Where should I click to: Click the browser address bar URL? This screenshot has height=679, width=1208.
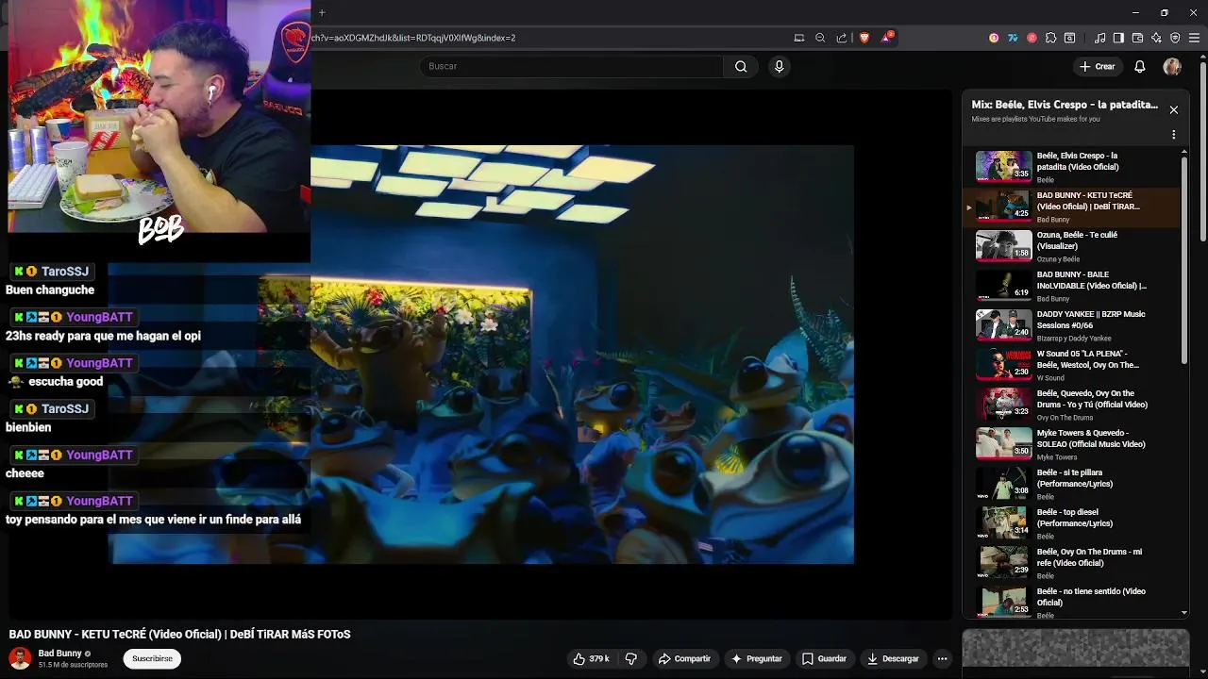(x=415, y=38)
